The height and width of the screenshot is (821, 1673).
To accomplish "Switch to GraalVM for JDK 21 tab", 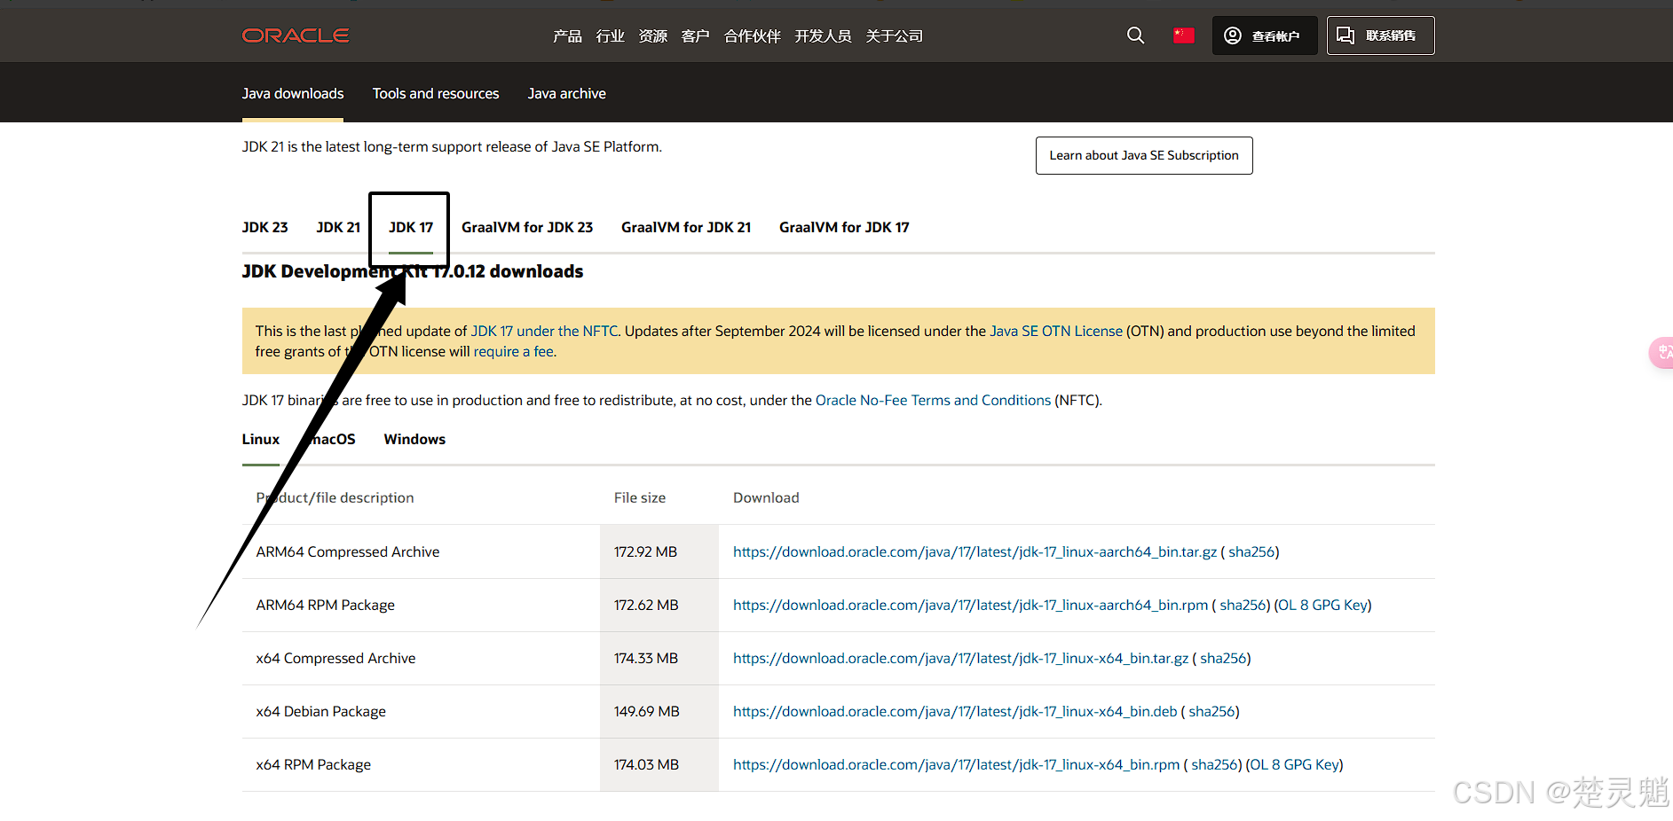I will pyautogui.click(x=686, y=227).
